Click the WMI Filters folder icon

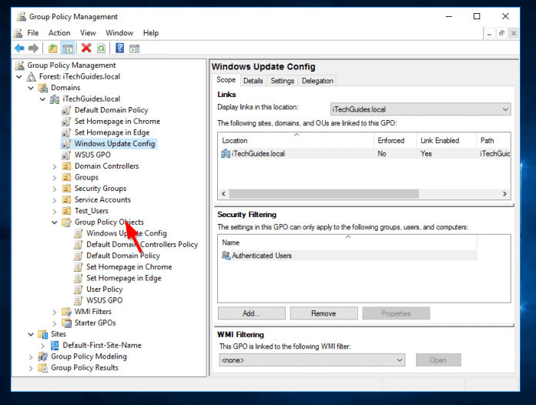click(66, 312)
